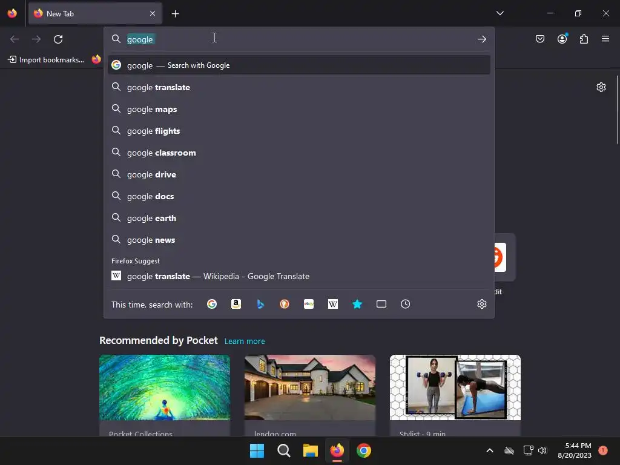Search this time with Amazon icon
Image resolution: width=620 pixels, height=465 pixels.
(x=236, y=304)
